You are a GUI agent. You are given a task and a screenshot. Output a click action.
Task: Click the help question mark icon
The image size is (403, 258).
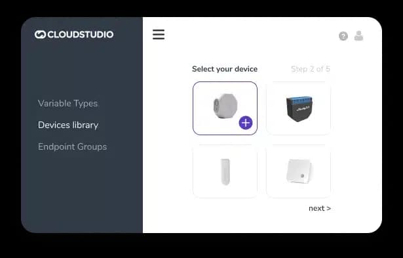tap(343, 36)
